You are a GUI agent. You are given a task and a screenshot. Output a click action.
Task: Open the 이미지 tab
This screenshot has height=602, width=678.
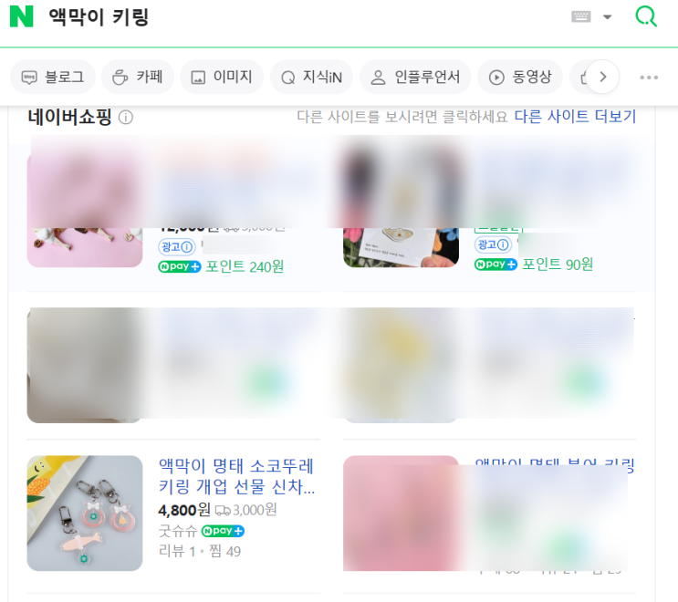tap(222, 77)
